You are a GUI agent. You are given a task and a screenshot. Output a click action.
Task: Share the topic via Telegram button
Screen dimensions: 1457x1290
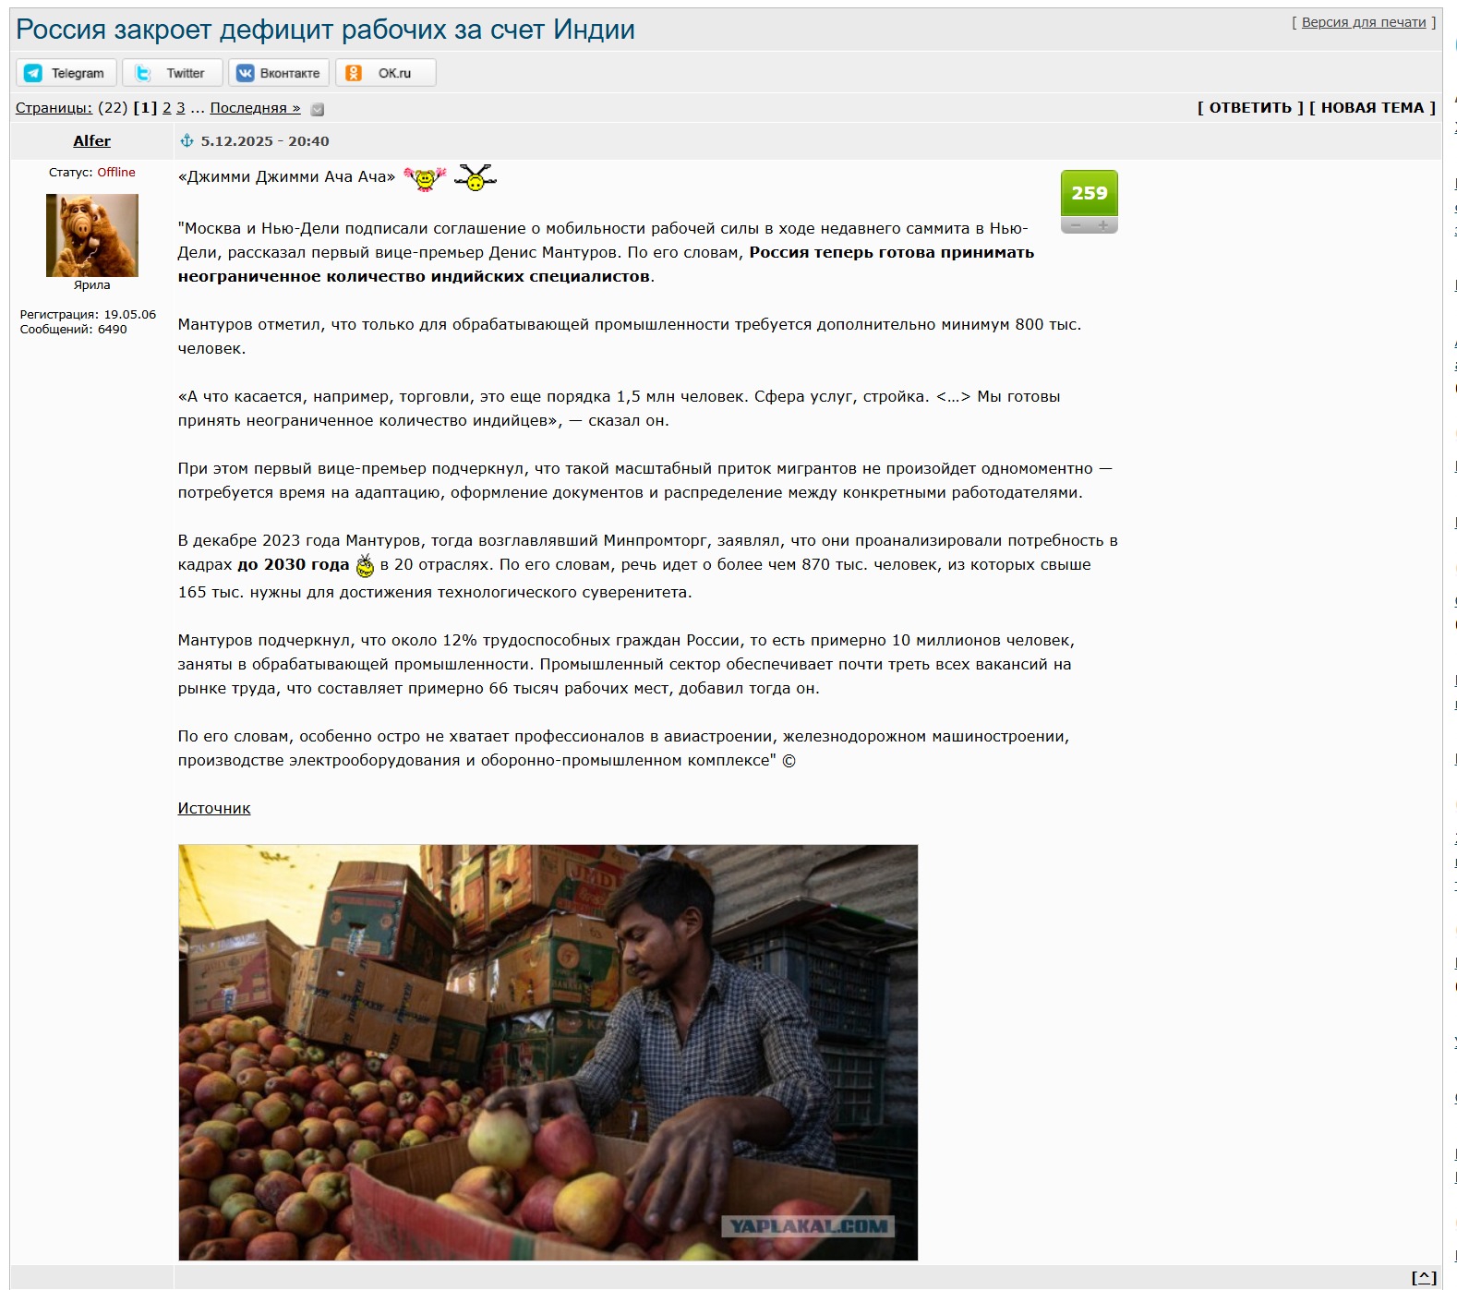66,73
